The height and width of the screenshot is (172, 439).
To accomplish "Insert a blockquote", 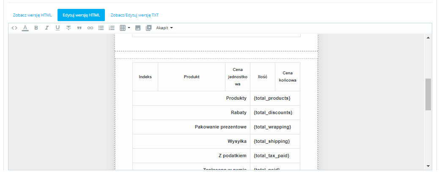I will [x=79, y=28].
